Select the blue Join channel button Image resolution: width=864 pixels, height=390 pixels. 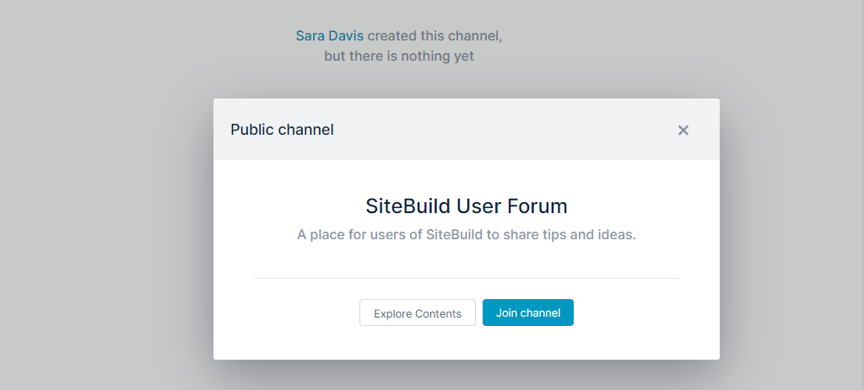(528, 313)
